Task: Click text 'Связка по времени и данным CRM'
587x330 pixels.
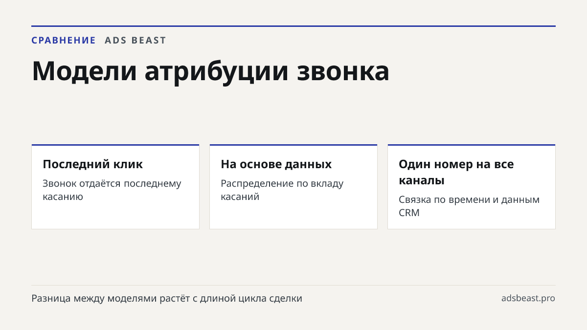Action: tap(469, 206)
